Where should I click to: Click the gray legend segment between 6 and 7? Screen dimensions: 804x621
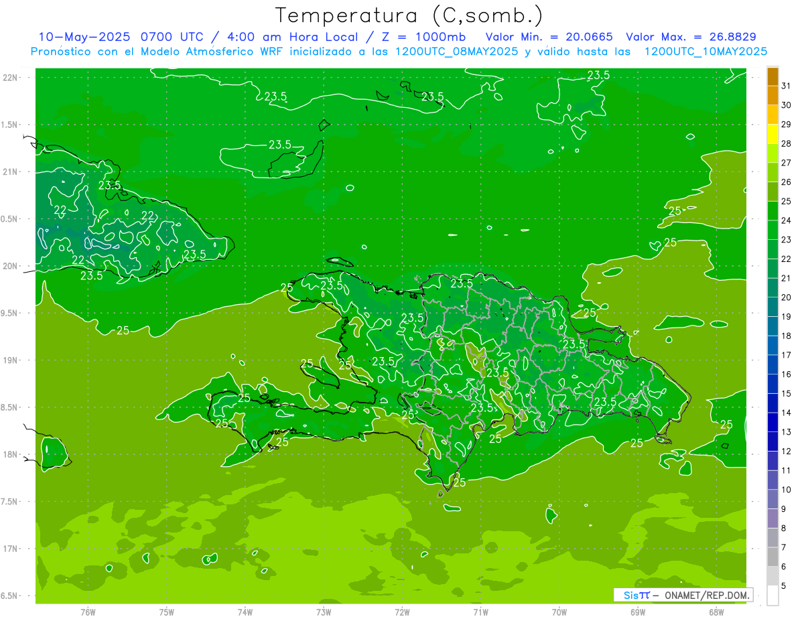point(773,557)
